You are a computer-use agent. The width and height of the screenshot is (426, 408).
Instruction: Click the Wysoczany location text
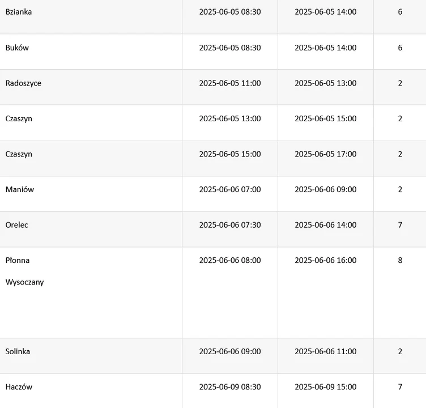pyautogui.click(x=24, y=282)
